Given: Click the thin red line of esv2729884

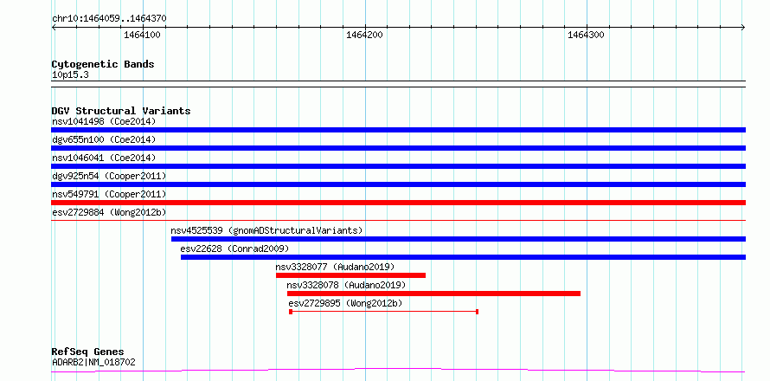Looking at the screenshot, I should pyautogui.click(x=398, y=221).
